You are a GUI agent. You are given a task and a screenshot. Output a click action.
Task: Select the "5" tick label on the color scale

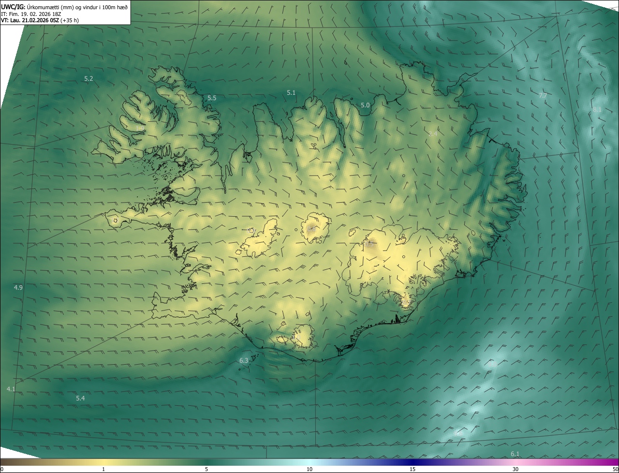(206, 469)
